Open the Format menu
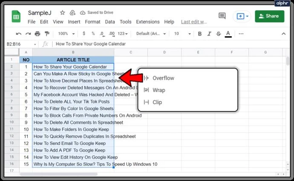294x181 pixels. point(92,22)
